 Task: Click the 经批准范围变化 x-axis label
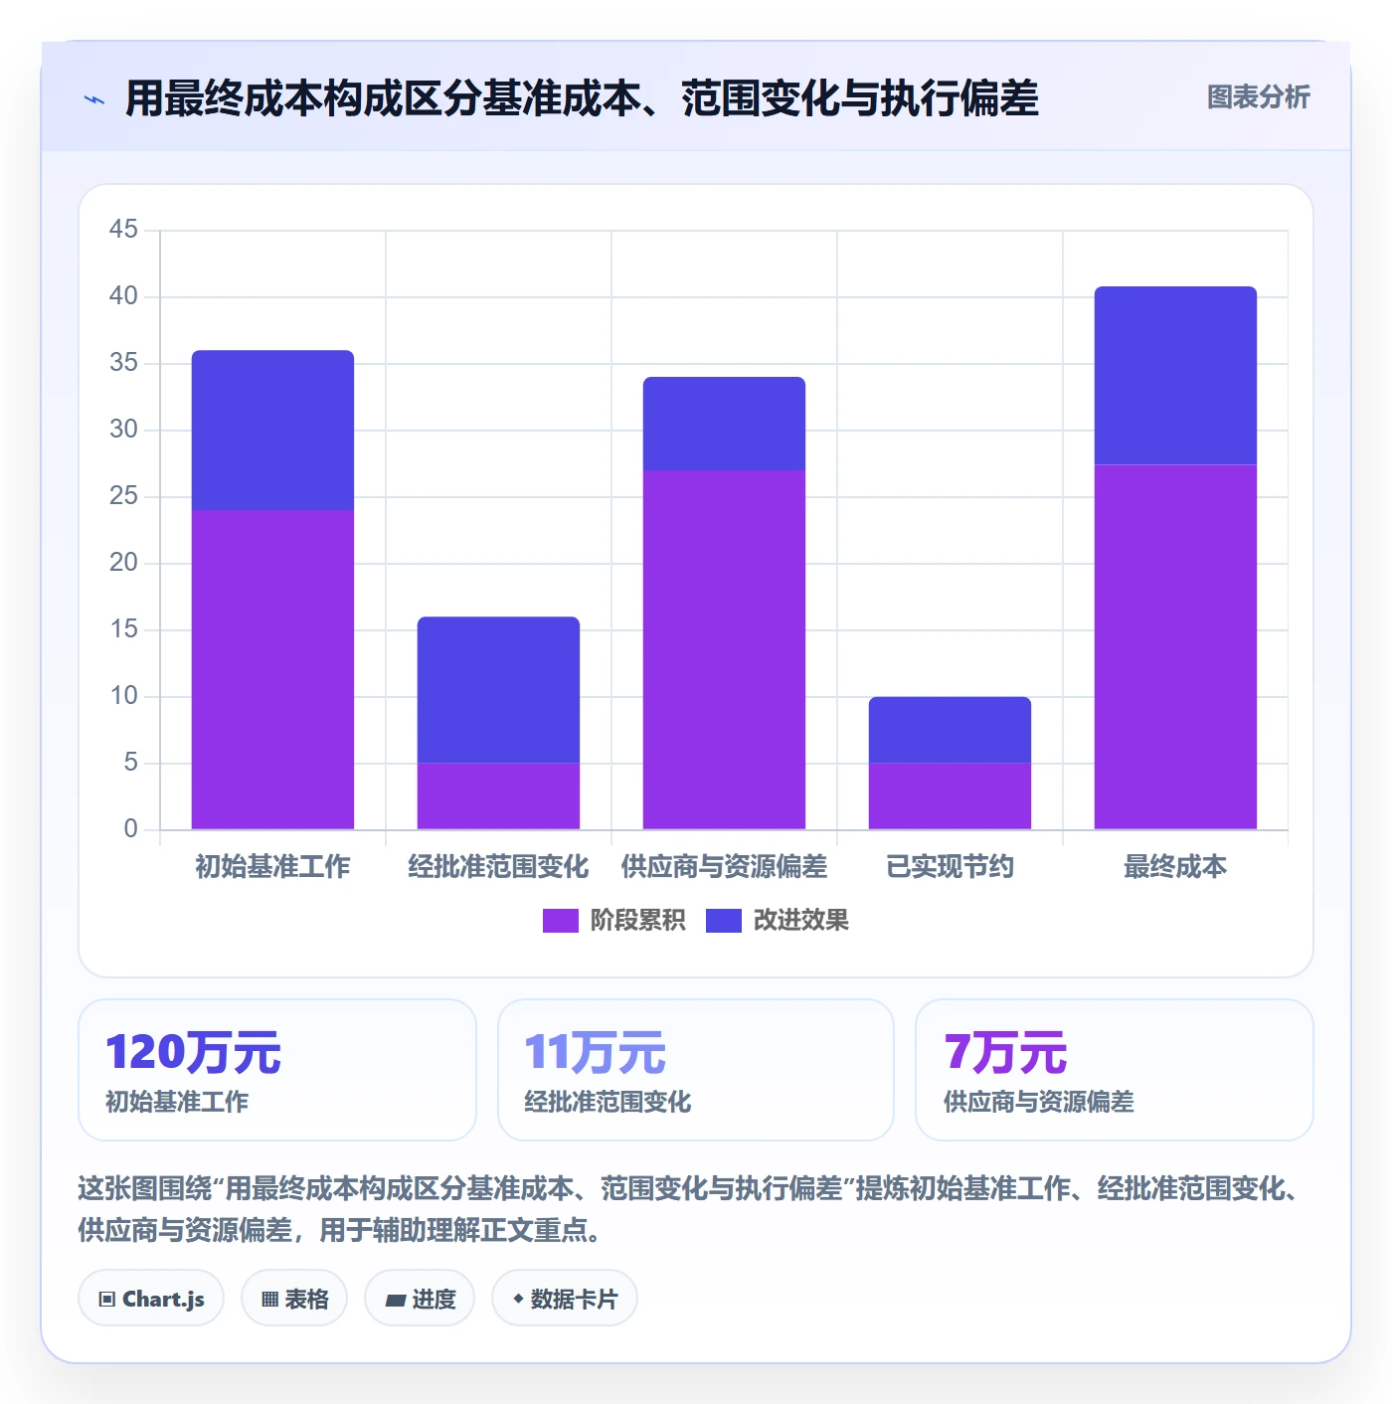coord(498,867)
